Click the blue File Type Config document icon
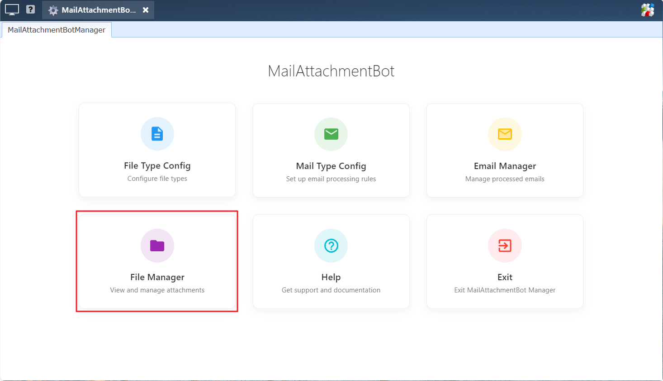663x381 pixels. point(157,134)
